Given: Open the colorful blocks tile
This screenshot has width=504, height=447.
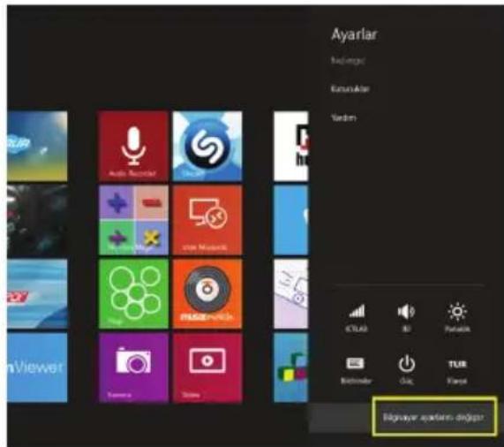Looking at the screenshot, I should [x=291, y=367].
